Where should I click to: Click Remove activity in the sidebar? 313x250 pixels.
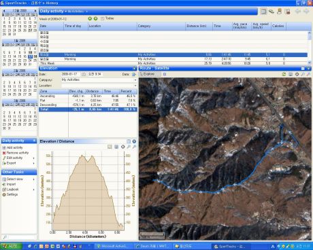(x=16, y=153)
